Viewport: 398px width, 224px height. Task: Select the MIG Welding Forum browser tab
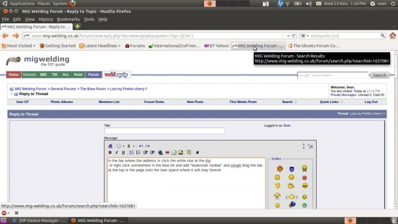pos(36,27)
